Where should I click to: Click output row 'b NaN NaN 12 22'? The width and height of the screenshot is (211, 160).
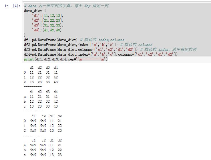pyautogui.click(x=43, y=150)
